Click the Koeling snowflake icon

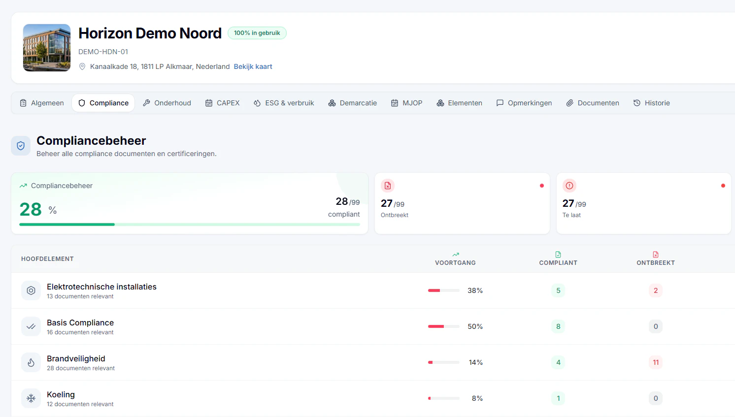[x=31, y=398]
